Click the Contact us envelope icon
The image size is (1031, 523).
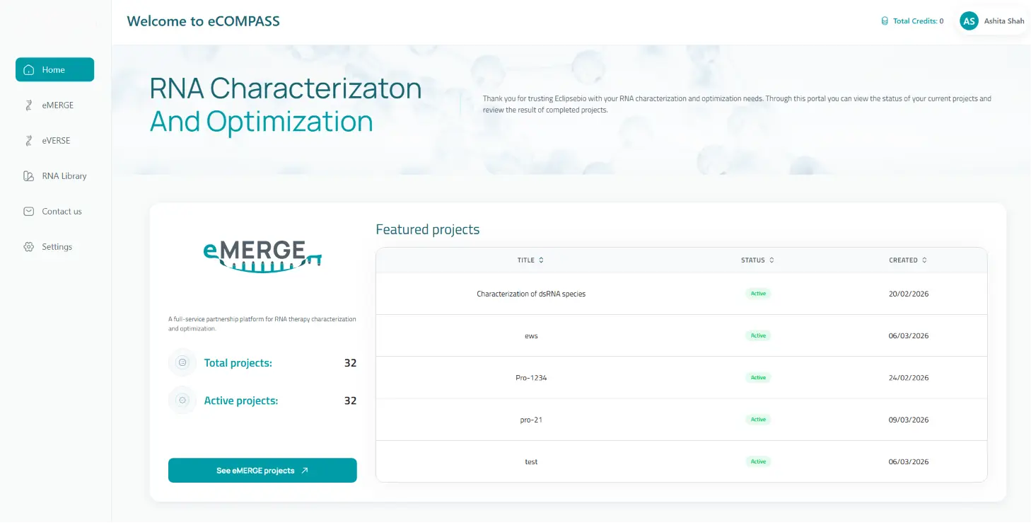coord(29,212)
